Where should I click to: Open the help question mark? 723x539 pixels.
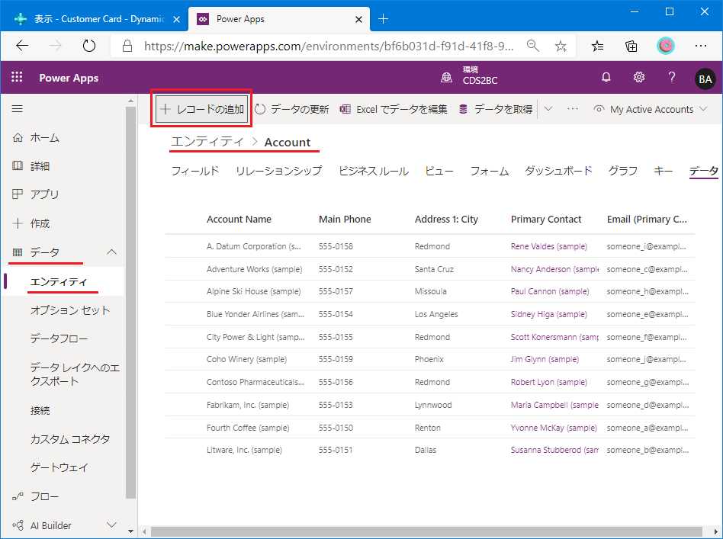(672, 78)
